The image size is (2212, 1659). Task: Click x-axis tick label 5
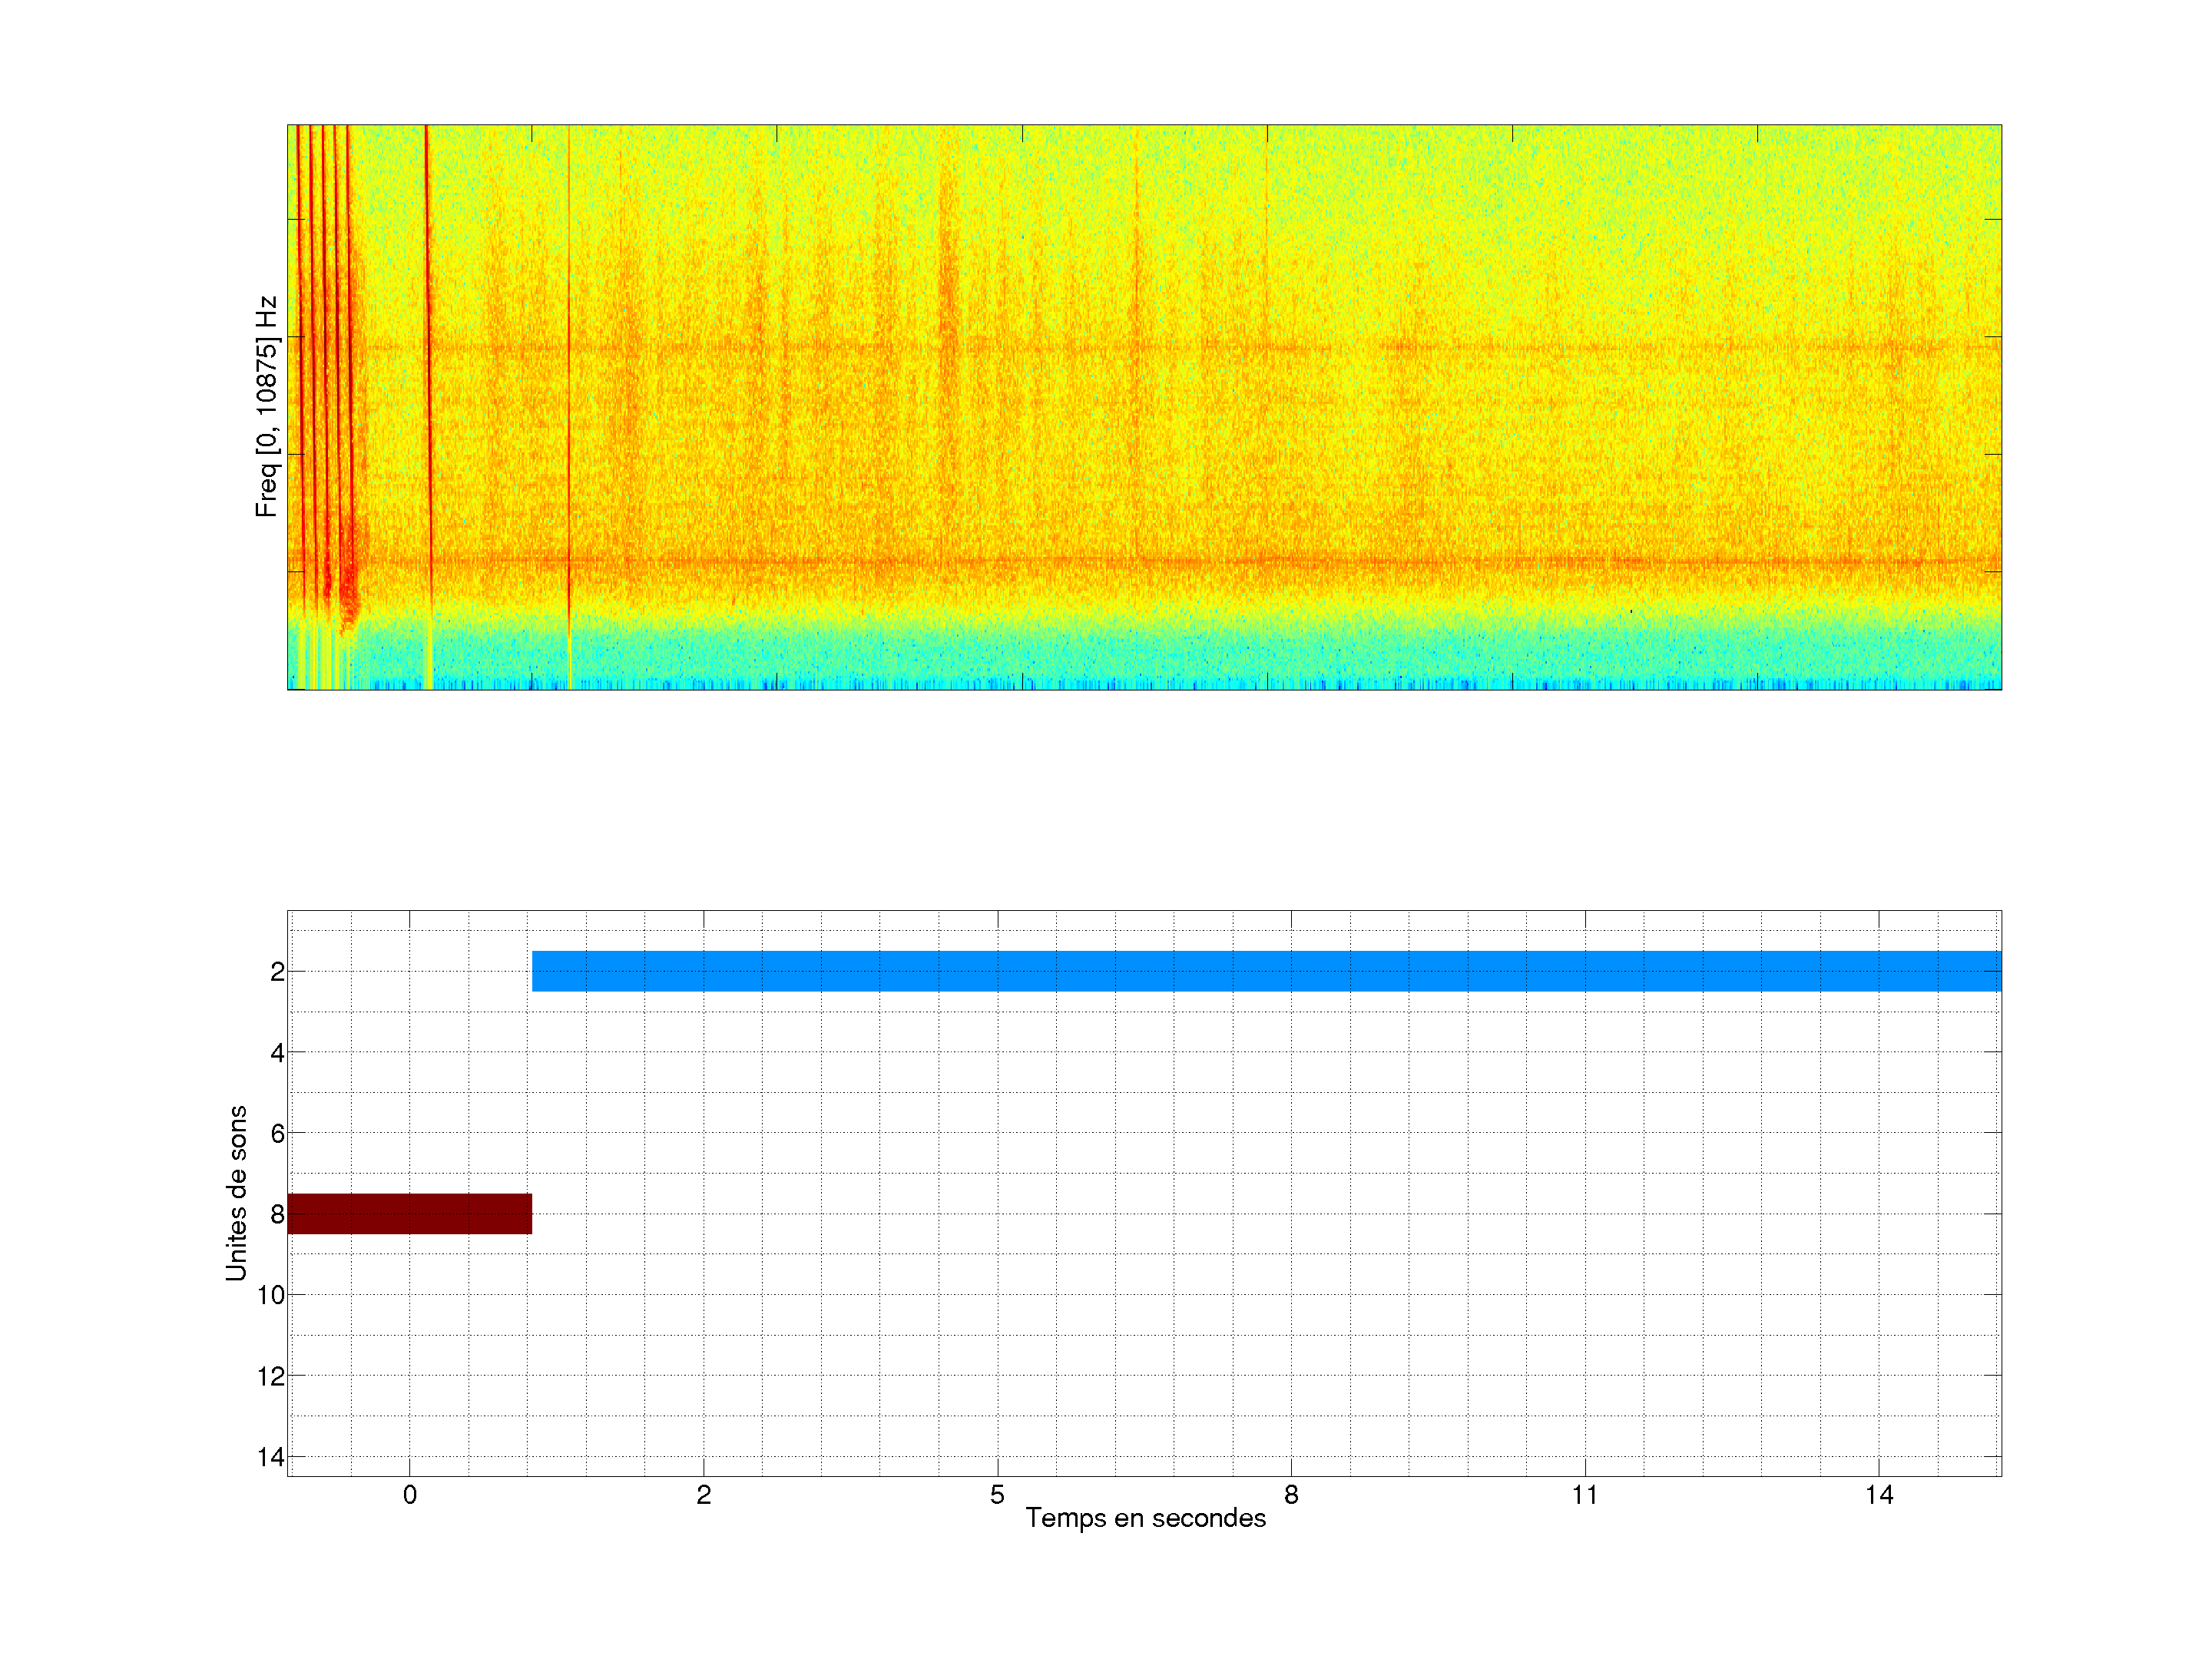[x=997, y=1495]
